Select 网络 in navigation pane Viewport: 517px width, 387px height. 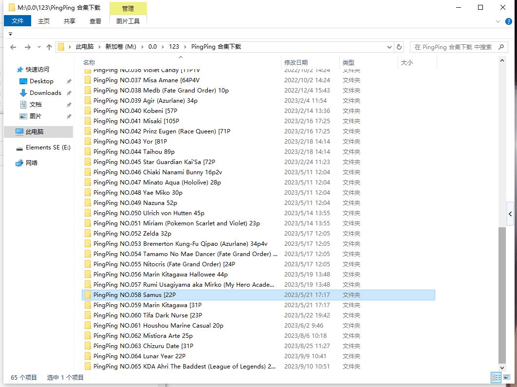[31, 163]
